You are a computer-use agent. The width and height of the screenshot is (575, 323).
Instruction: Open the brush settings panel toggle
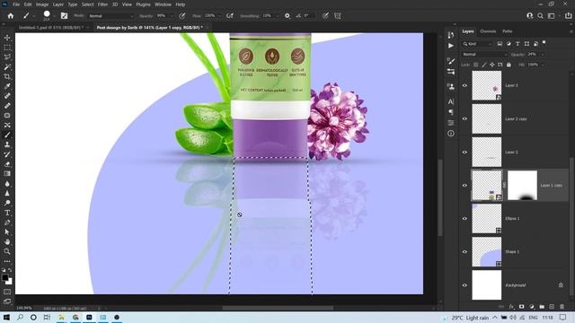point(64,16)
